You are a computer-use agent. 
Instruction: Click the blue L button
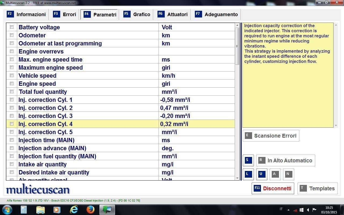pyautogui.click(x=248, y=174)
